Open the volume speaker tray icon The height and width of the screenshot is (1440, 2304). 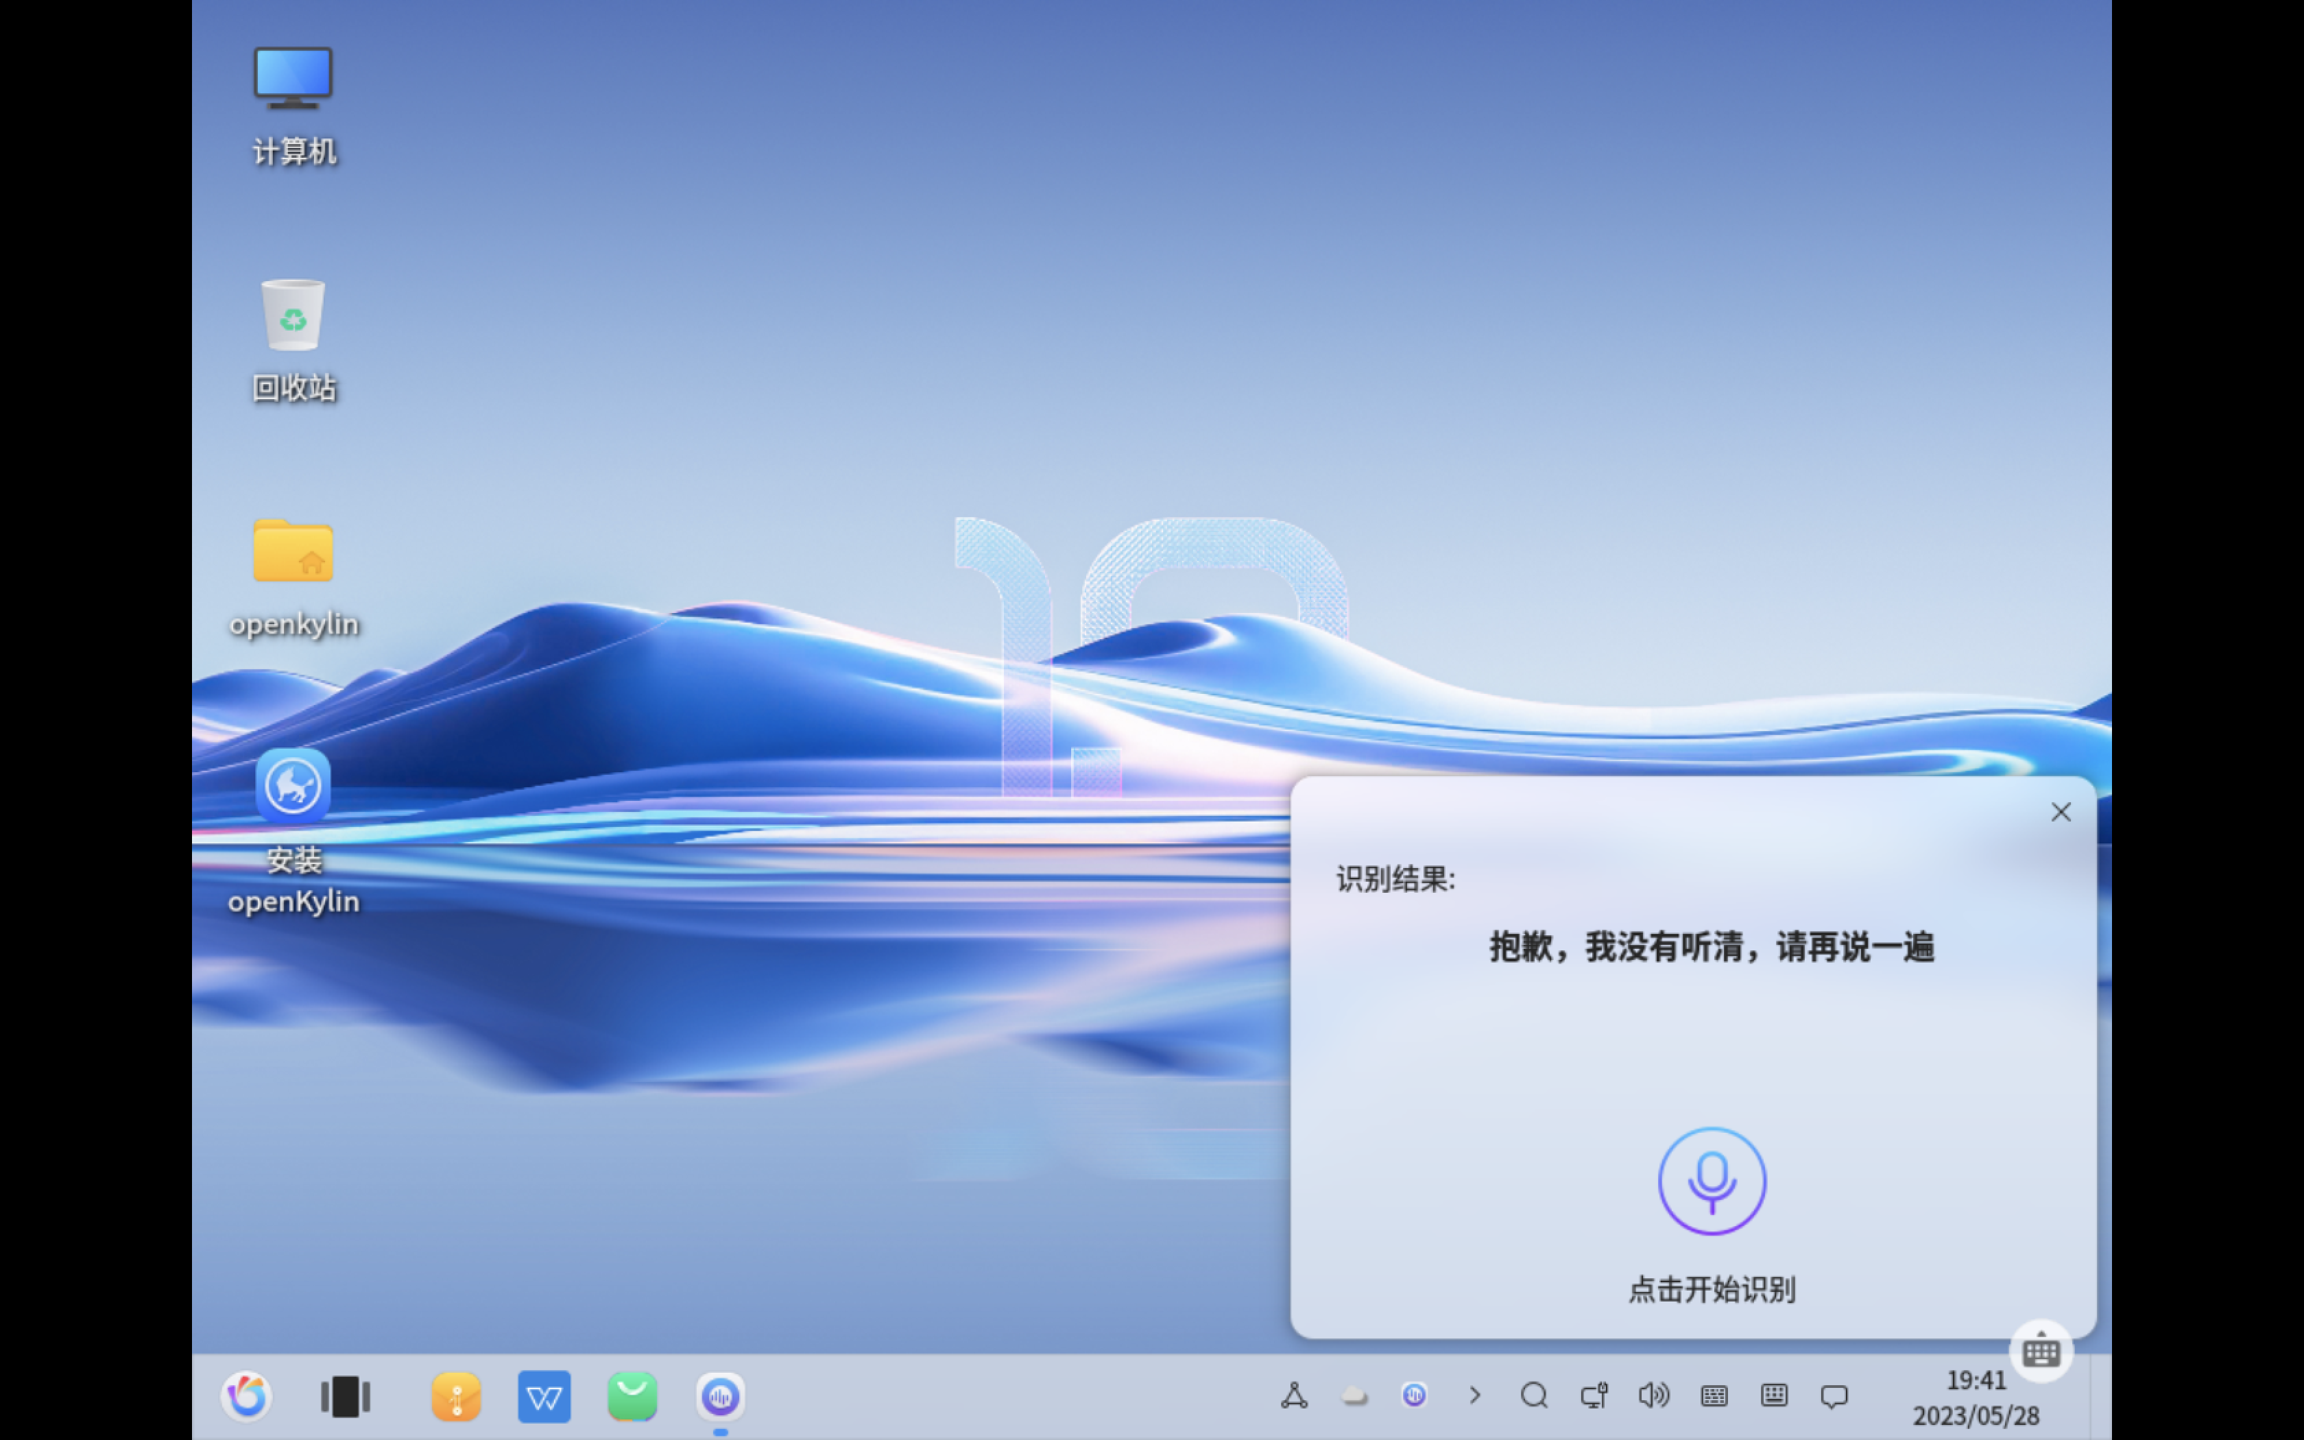click(x=1653, y=1396)
